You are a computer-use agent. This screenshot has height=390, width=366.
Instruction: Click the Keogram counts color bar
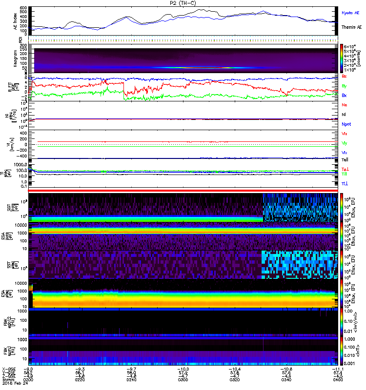342,58
